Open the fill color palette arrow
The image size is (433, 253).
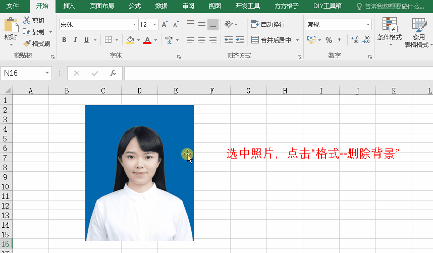pos(138,40)
